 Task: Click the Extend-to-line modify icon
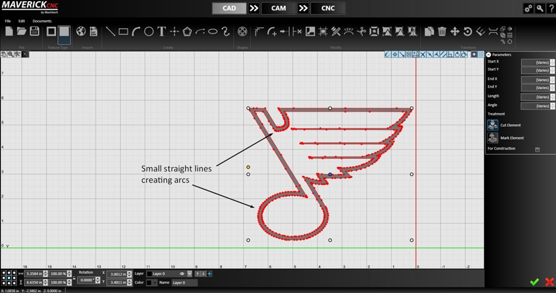(x=285, y=32)
